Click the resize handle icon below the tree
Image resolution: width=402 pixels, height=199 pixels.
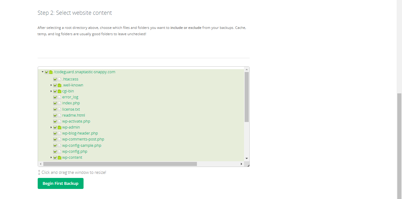click(39, 172)
